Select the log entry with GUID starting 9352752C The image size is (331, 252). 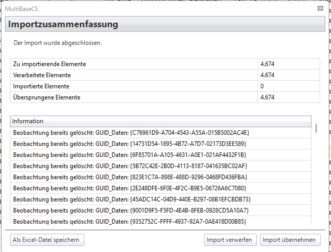click(129, 221)
